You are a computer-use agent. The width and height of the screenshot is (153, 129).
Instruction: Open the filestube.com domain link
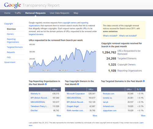tap(109, 94)
